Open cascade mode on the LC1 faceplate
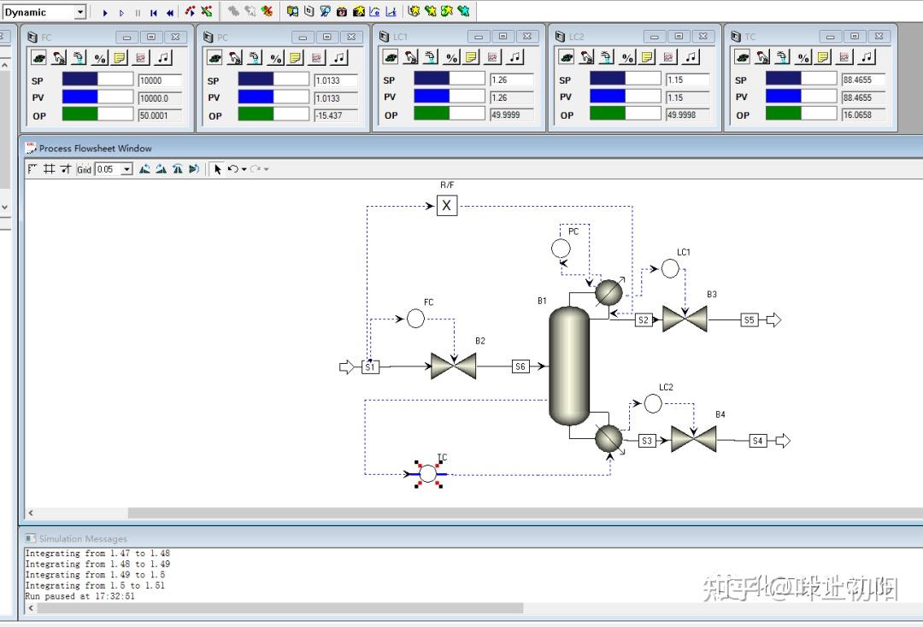The width and height of the screenshot is (923, 627). 429,57
